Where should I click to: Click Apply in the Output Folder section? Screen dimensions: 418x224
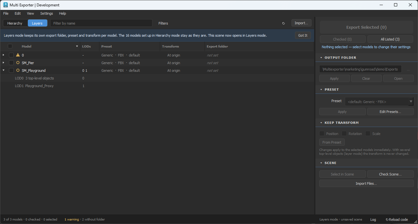[334, 78]
